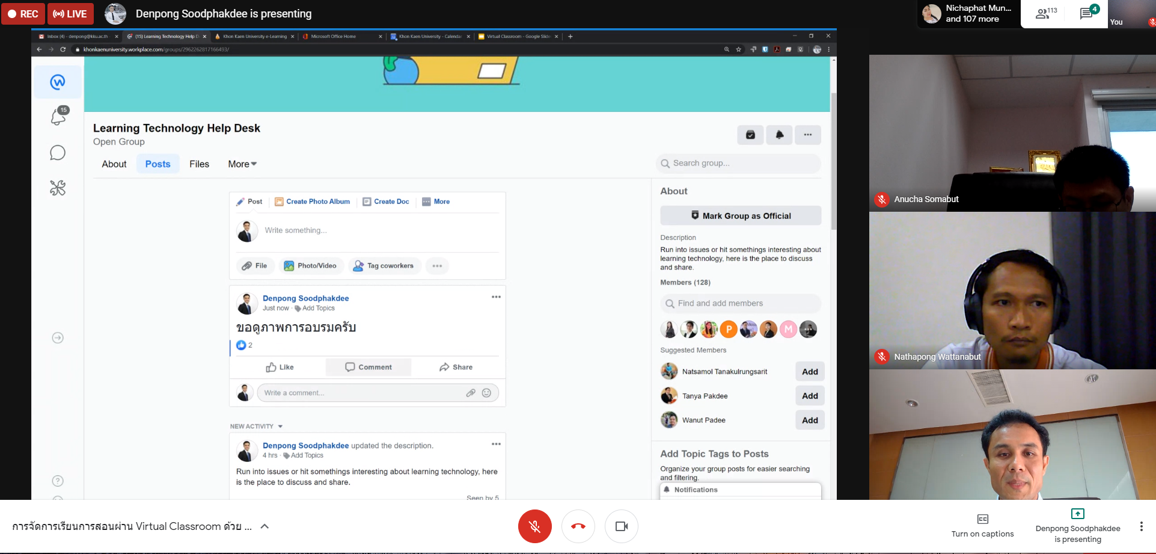The height and width of the screenshot is (554, 1156).
Task: Turn on the camera
Action: 621,526
